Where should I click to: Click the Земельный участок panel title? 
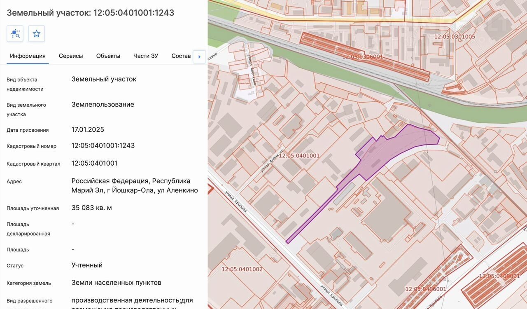point(91,13)
